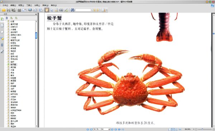Image resolution: width=215 pixels, height=131 pixels.
Task: Open the 视图 (View) menu
Action: [x=21, y=5]
